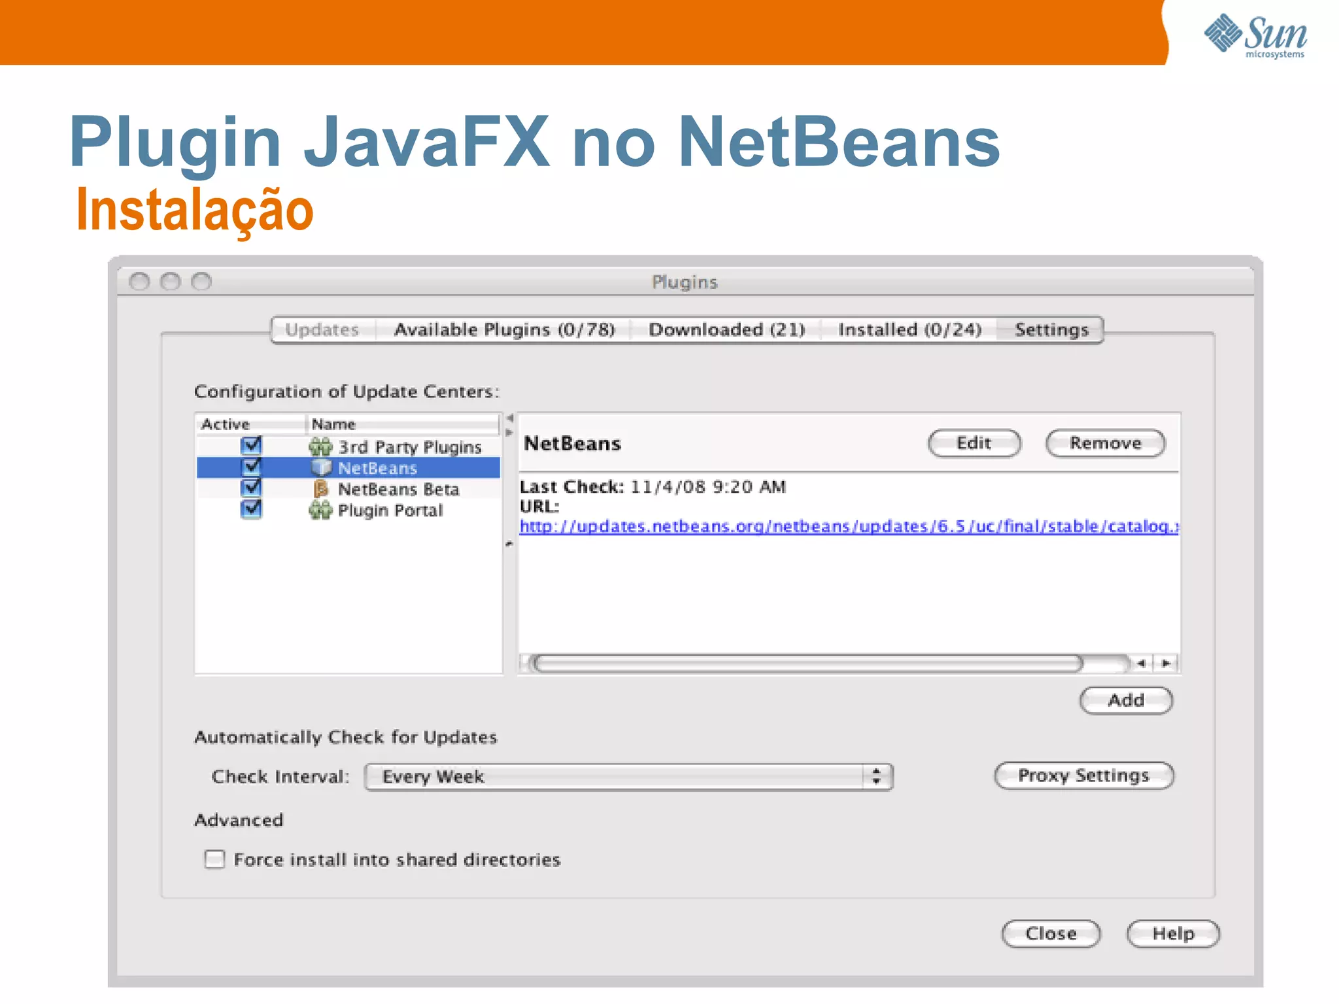The height and width of the screenshot is (1004, 1339).
Task: Select the Settings tab
Action: (x=1051, y=329)
